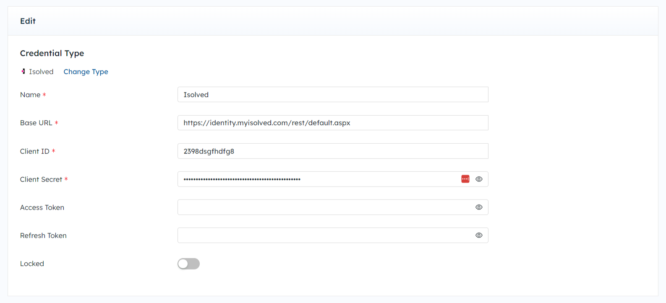
Task: Click the Client Secret label
Action: click(41, 179)
